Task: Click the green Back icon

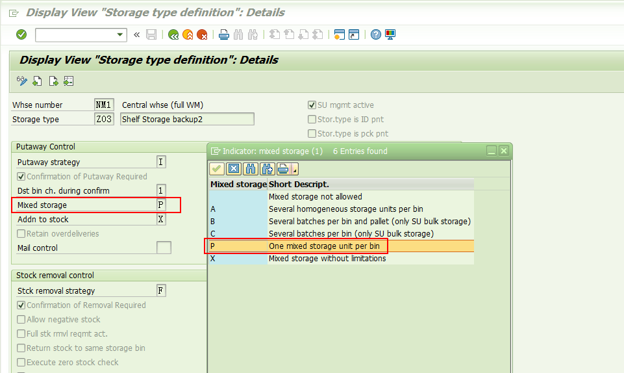Action: (x=173, y=34)
